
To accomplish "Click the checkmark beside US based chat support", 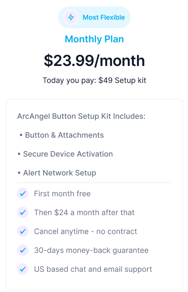I will 22,269.
